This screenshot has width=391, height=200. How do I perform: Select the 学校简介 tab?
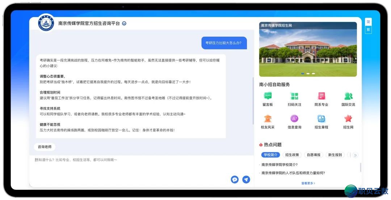click(x=270, y=155)
